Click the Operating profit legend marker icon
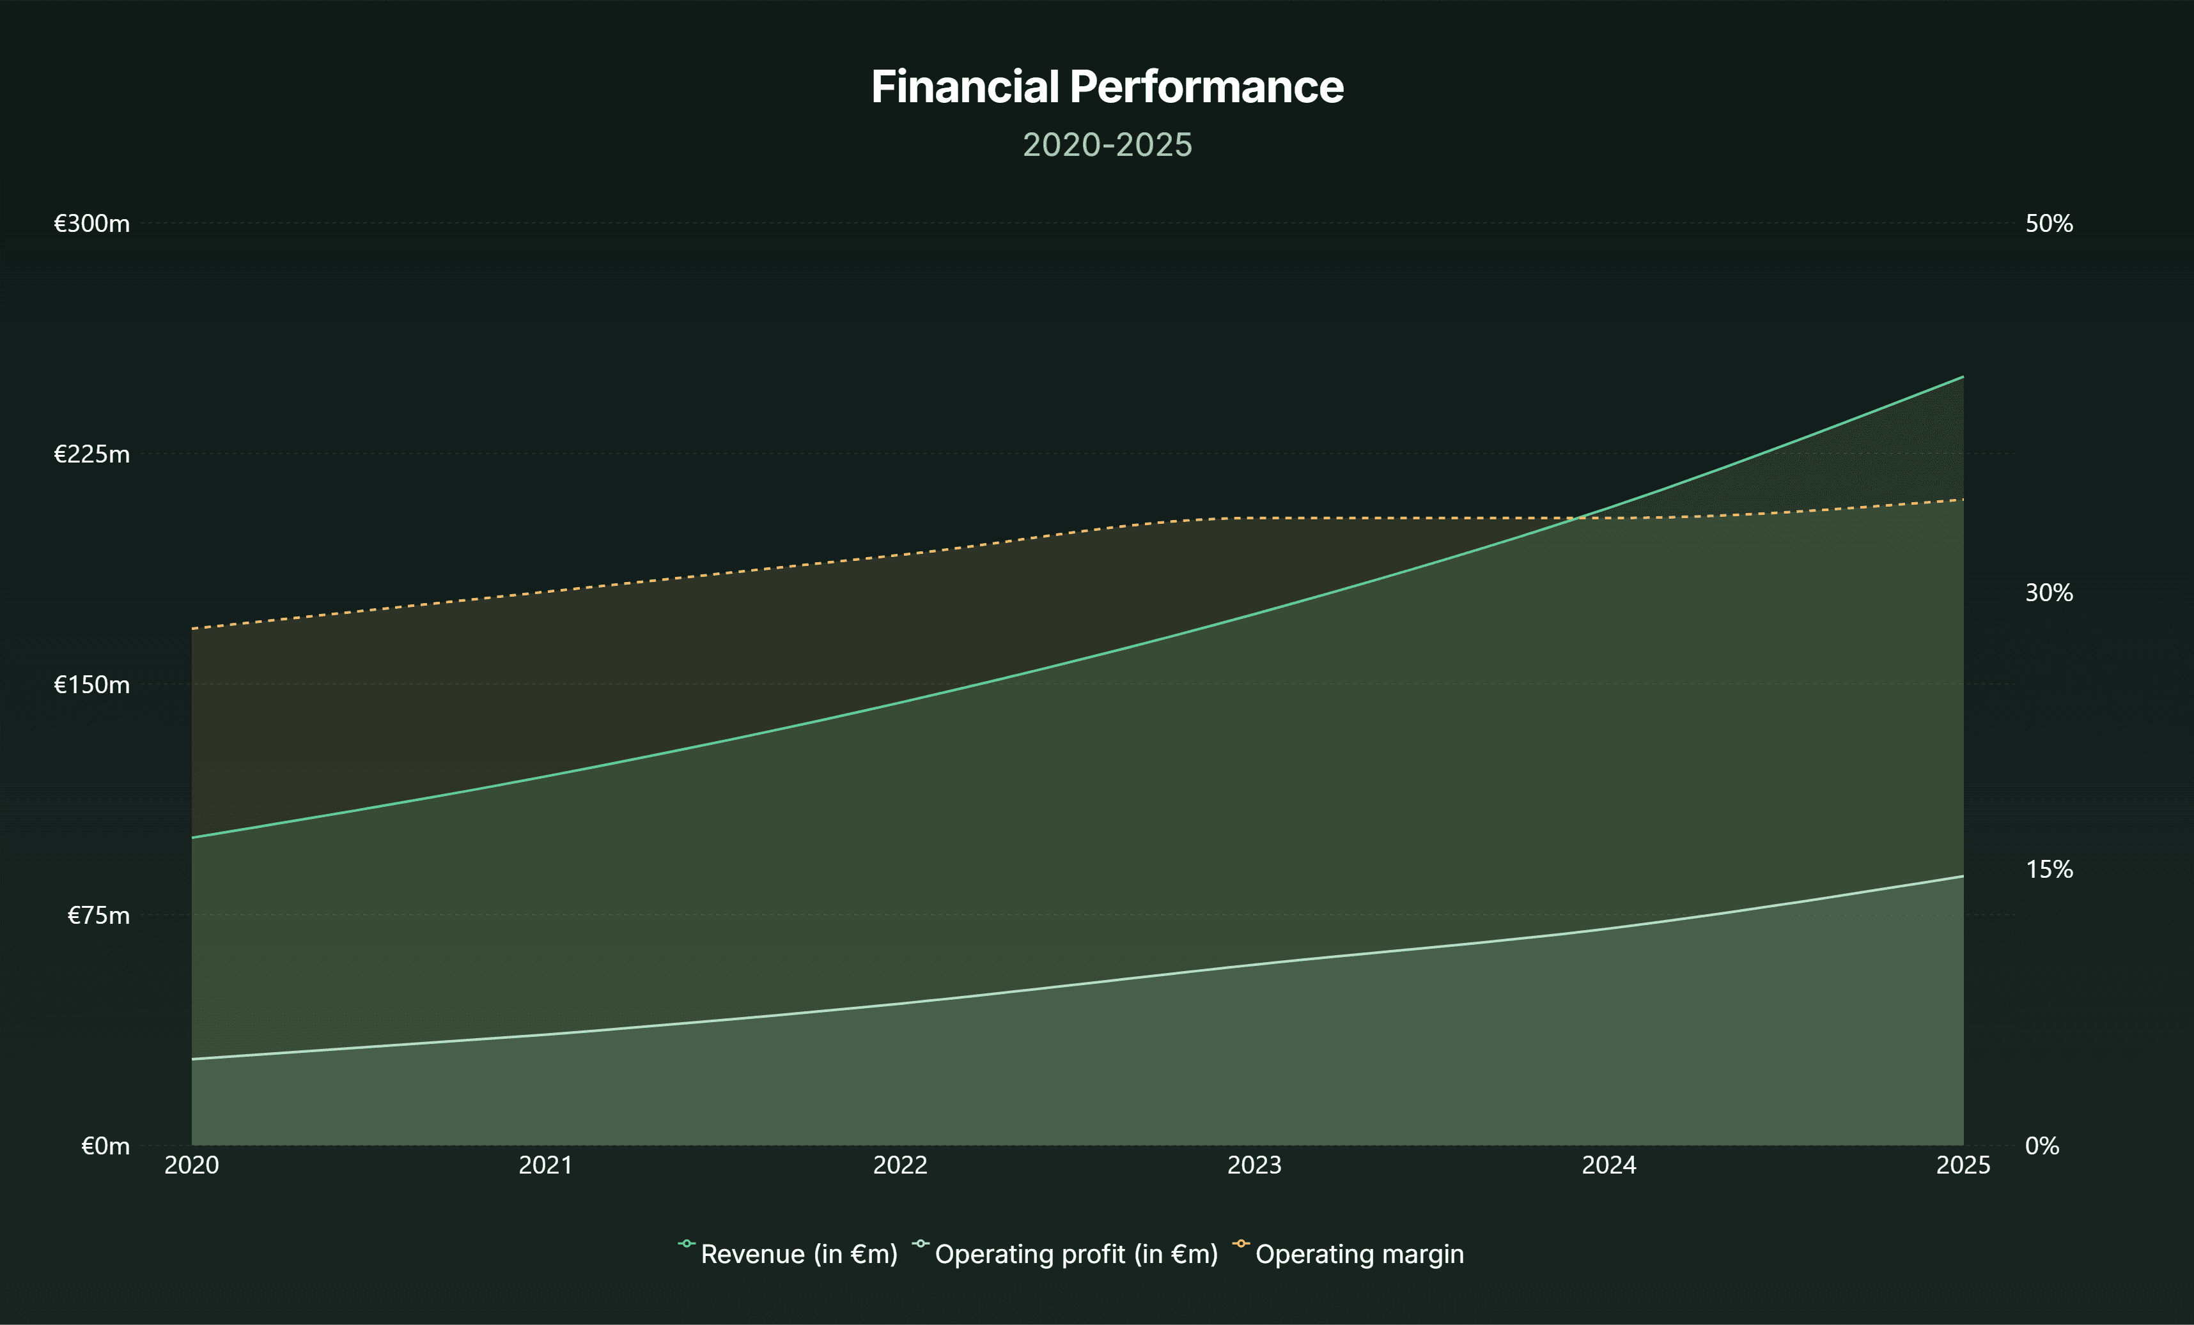 tap(921, 1244)
